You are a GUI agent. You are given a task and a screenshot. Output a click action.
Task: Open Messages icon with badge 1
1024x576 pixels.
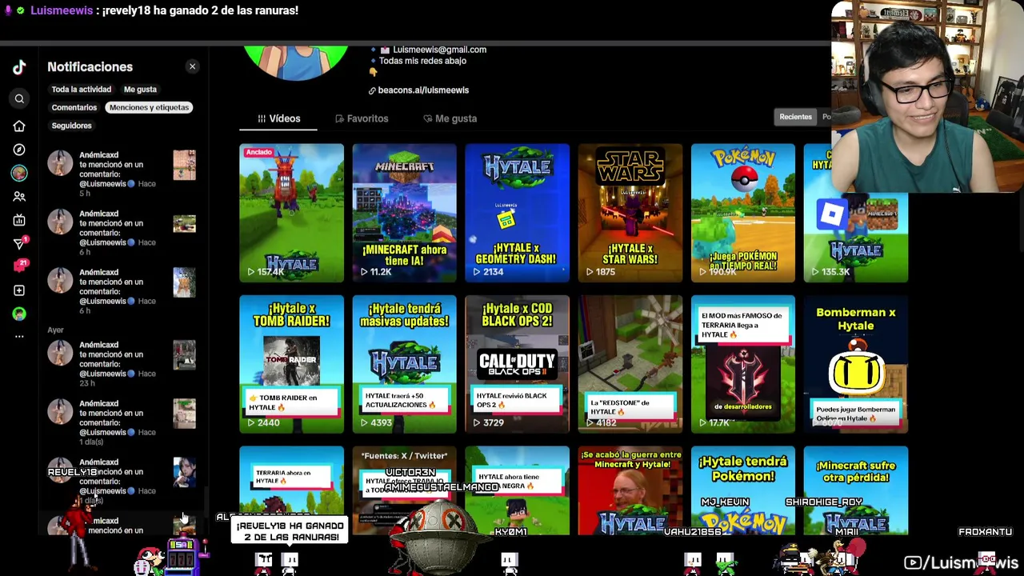(20, 243)
